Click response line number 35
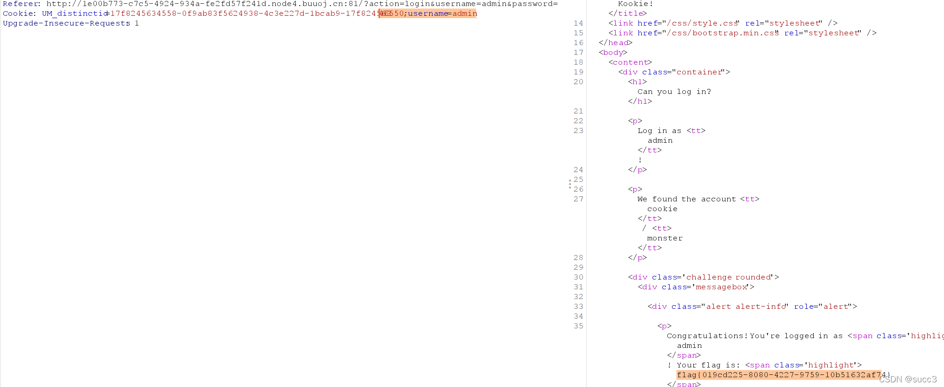Viewport: 944px width, 387px height. pyautogui.click(x=578, y=326)
